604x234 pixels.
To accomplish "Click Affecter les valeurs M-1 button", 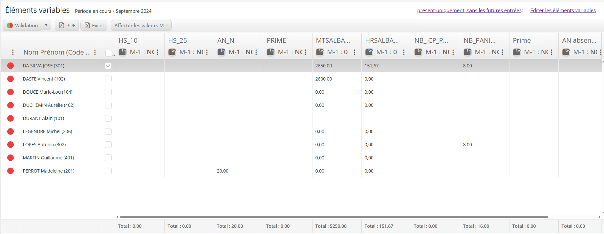I will tap(141, 25).
